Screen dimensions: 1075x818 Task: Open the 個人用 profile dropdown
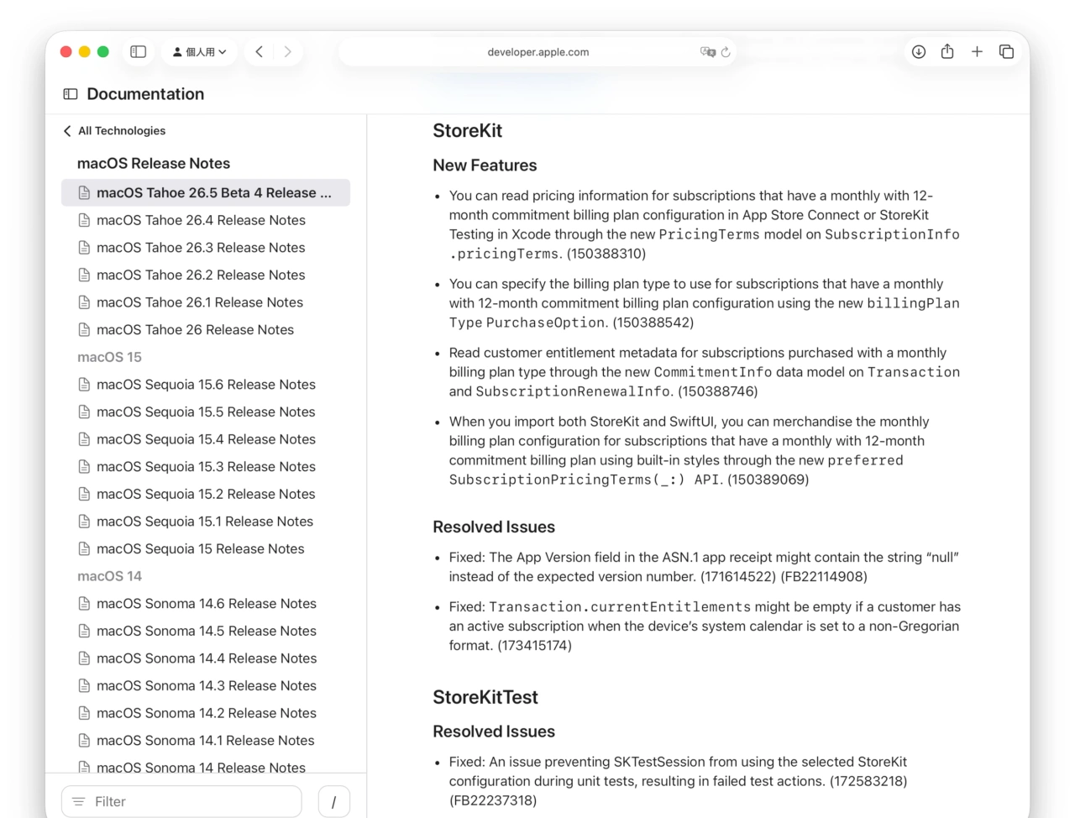coord(199,51)
